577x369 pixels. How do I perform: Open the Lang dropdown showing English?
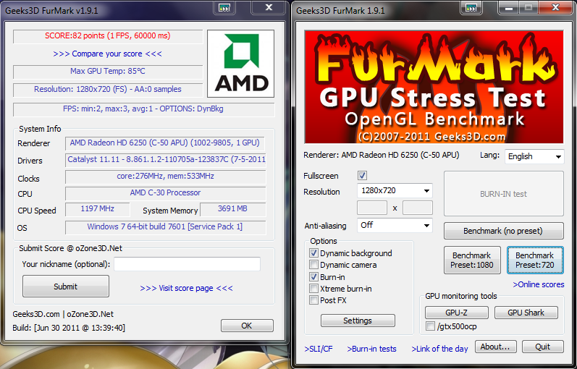(534, 156)
